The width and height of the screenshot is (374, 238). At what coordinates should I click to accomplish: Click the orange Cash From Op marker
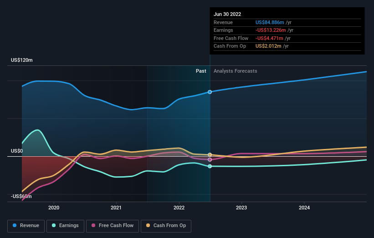click(210, 155)
